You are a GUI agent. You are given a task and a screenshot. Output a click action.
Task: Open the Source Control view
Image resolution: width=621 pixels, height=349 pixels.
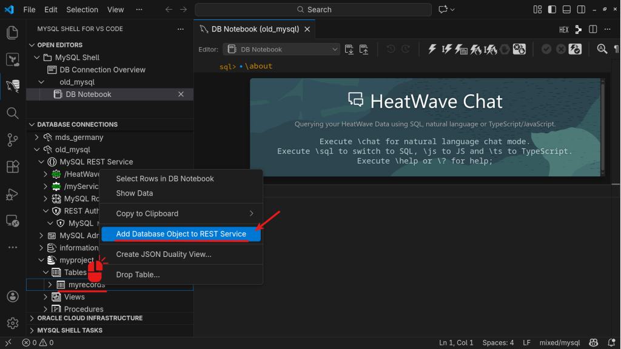click(13, 140)
